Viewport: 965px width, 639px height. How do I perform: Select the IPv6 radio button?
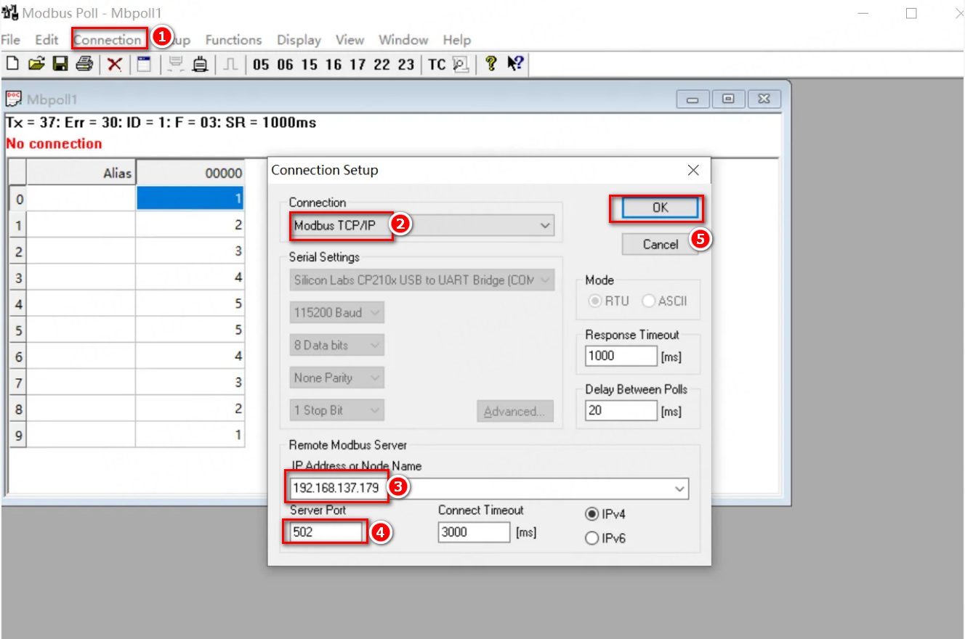pyautogui.click(x=591, y=538)
